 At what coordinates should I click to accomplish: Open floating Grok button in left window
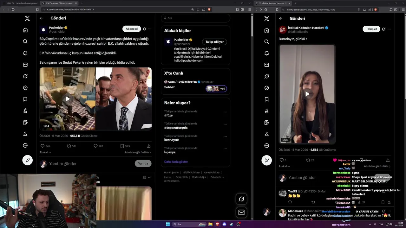tap(241, 199)
